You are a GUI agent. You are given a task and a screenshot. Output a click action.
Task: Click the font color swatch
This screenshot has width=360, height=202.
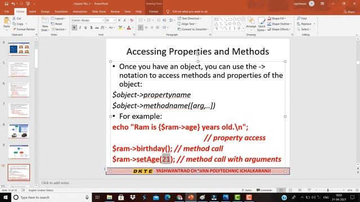129,27
